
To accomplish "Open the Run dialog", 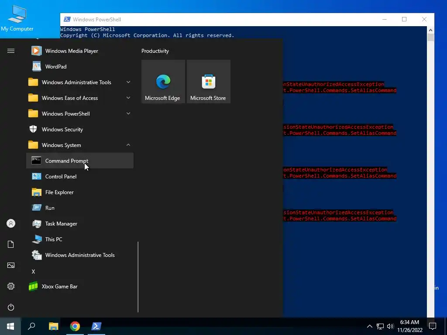I will coord(80,208).
